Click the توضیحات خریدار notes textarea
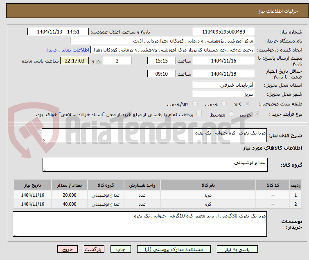The image size is (309, 260). pyautogui.click(x=140, y=224)
